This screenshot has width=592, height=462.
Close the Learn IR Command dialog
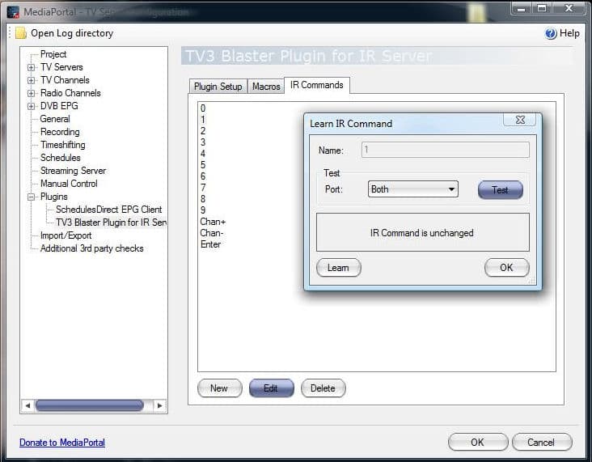tap(520, 120)
